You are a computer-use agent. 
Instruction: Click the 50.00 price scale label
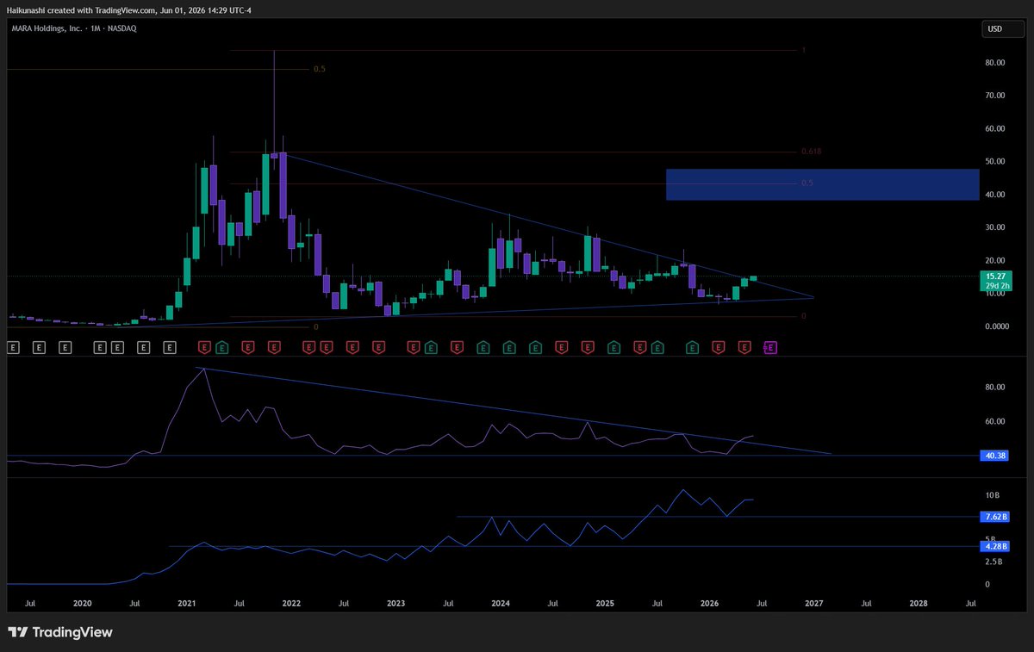[x=995, y=162]
